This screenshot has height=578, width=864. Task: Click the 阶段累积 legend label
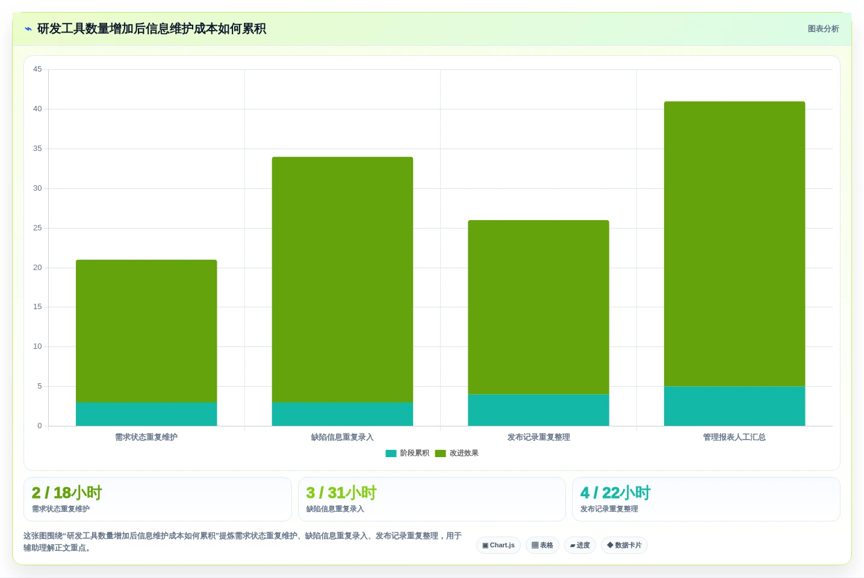(415, 453)
